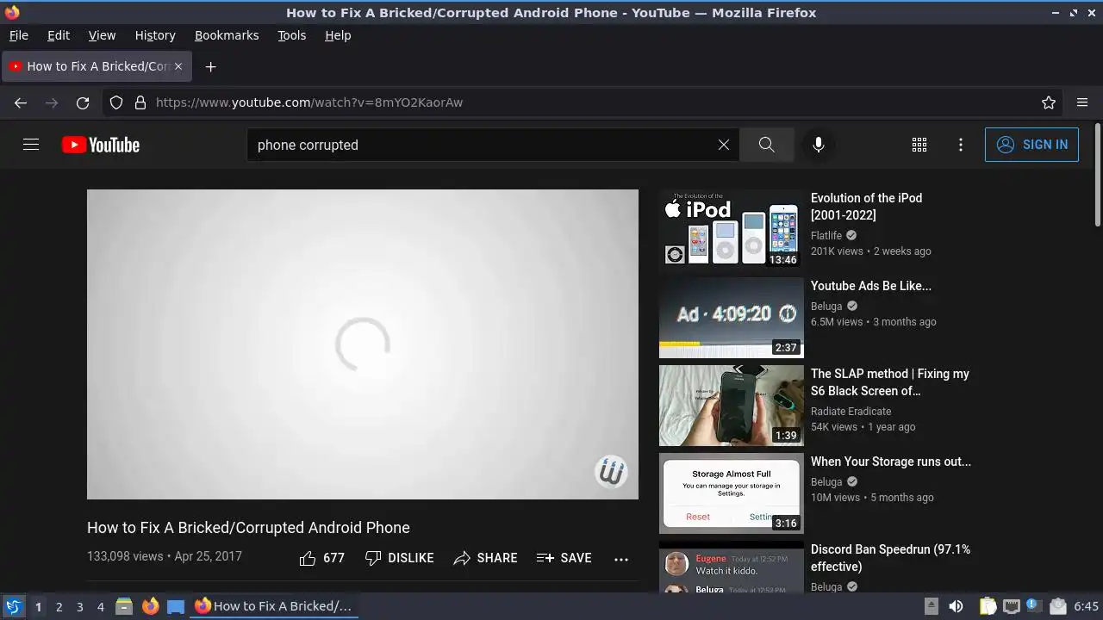Open SLAP method video thumbnail

pos(732,406)
